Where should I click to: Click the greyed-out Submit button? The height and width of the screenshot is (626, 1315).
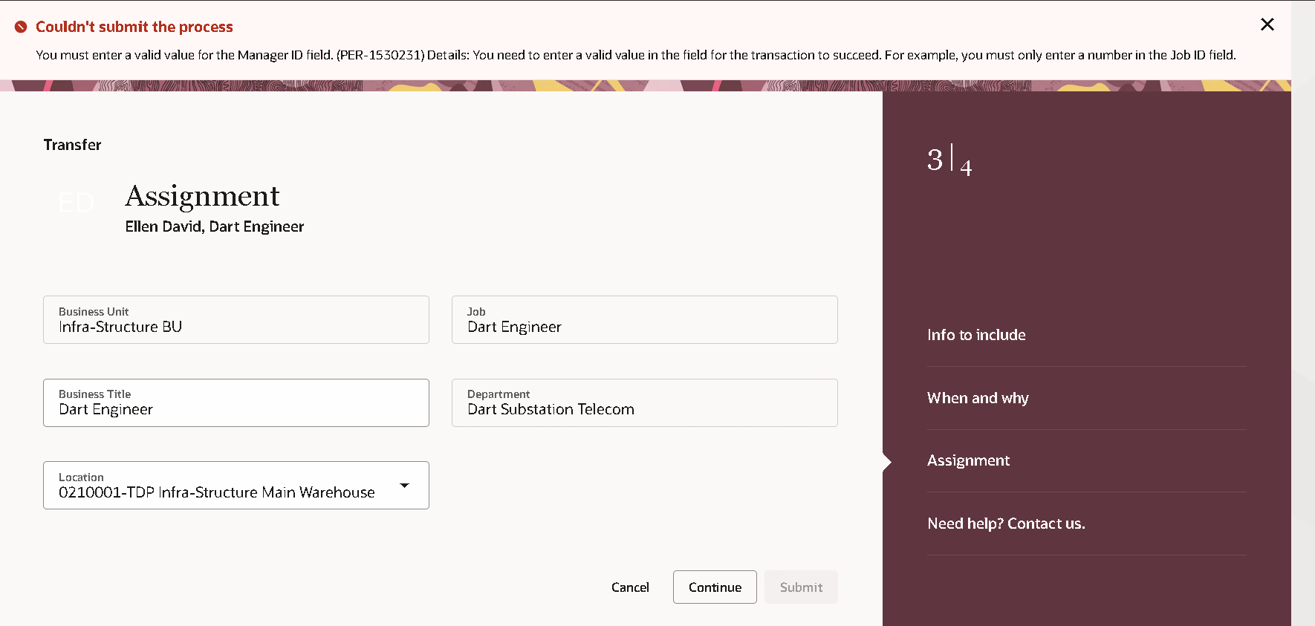(x=801, y=587)
